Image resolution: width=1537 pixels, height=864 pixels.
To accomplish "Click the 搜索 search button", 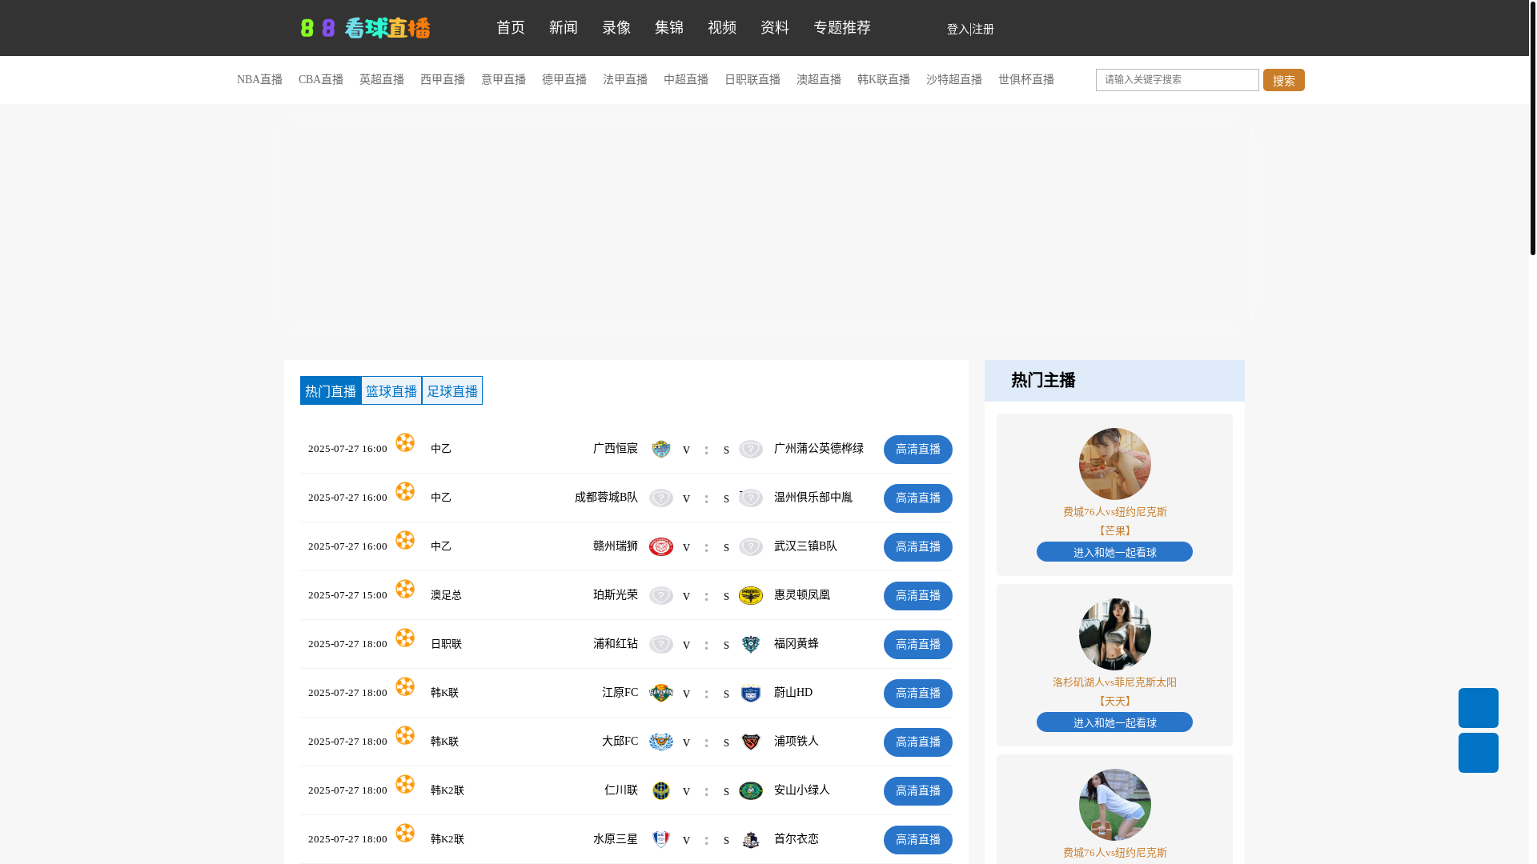I will (1284, 80).
